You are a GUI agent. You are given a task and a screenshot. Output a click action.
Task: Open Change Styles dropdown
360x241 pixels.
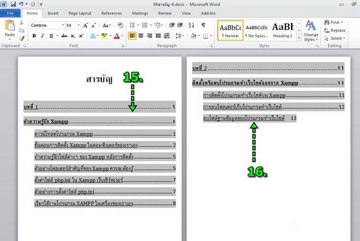(311, 31)
